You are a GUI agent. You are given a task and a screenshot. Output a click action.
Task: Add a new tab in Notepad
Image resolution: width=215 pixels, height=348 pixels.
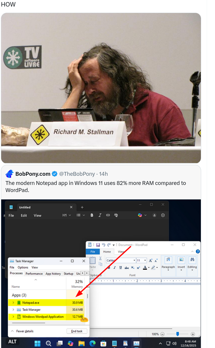[82, 207]
